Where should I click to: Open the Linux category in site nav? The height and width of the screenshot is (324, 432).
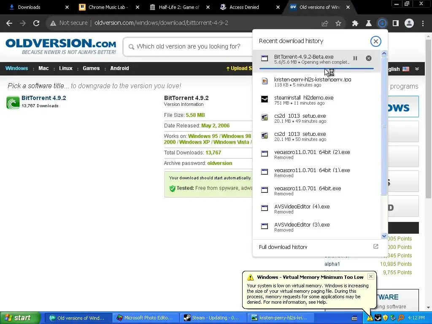pyautogui.click(x=65, y=68)
